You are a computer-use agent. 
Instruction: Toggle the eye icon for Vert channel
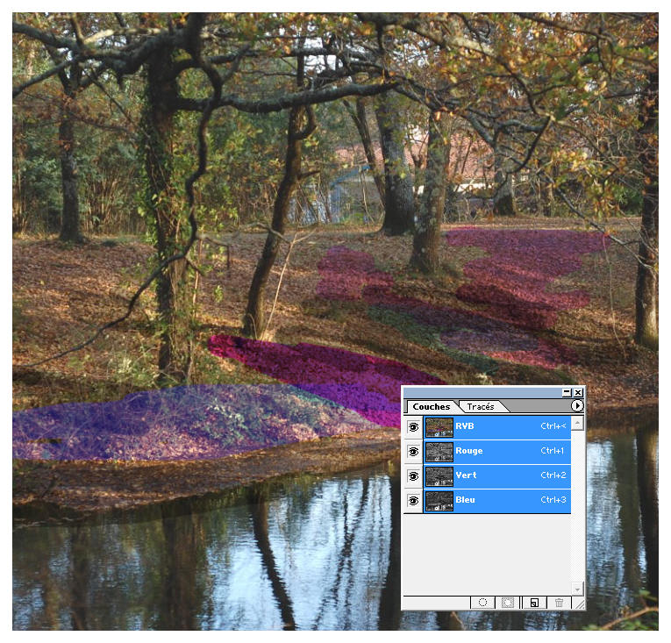[x=413, y=476]
